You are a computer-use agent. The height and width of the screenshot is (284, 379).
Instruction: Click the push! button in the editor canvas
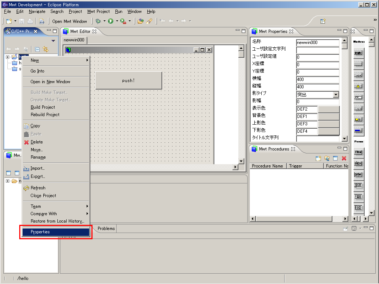(x=128, y=80)
